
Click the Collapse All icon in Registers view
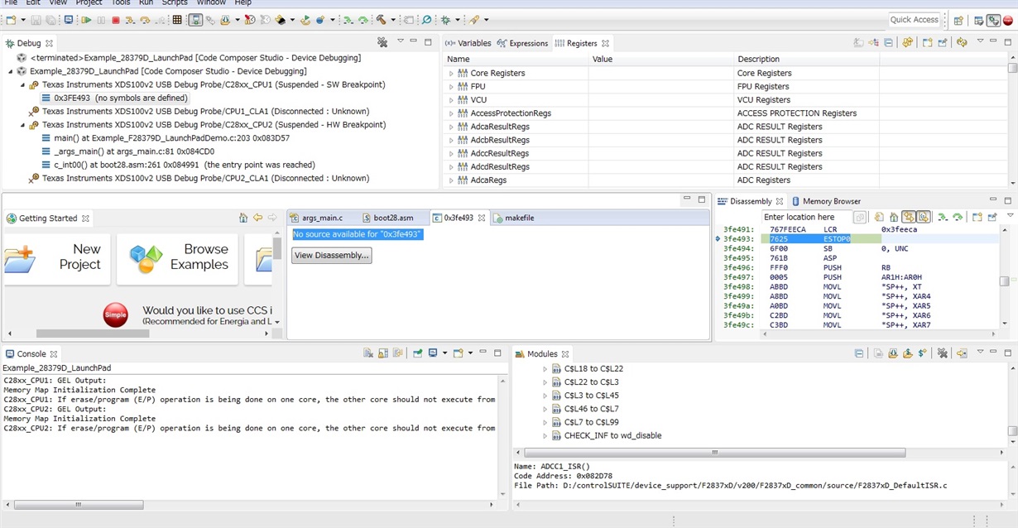[x=888, y=42]
